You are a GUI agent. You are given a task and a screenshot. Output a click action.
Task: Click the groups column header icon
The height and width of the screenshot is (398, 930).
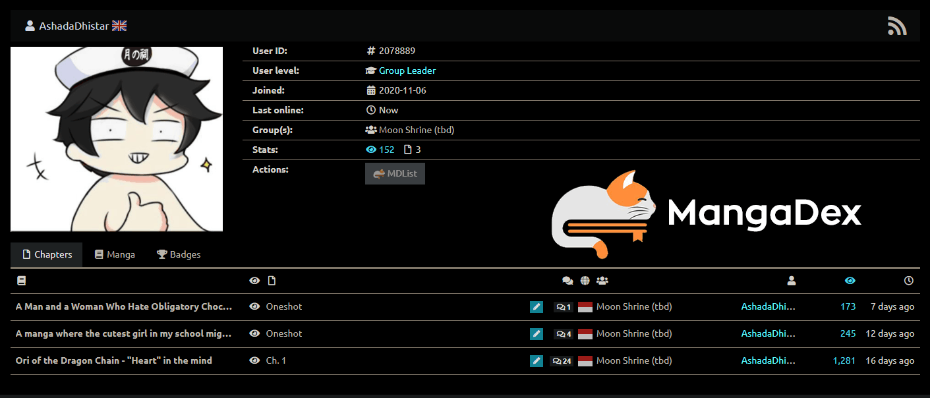(x=602, y=281)
